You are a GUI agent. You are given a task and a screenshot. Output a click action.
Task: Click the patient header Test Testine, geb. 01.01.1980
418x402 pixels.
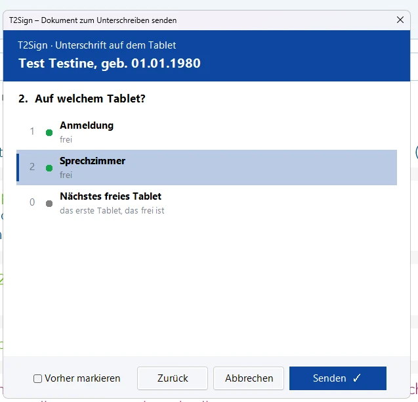(x=110, y=63)
